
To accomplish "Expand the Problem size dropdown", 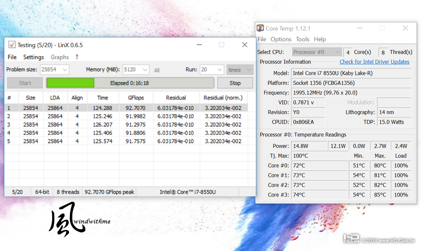I will [x=65, y=69].
